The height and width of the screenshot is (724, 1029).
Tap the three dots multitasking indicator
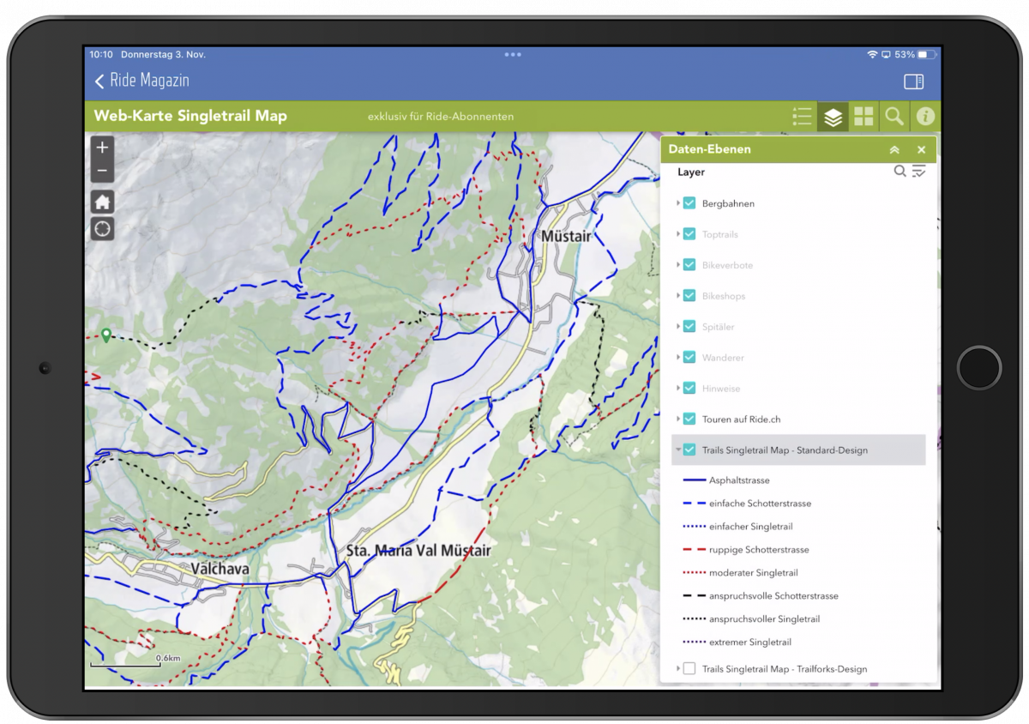point(513,55)
